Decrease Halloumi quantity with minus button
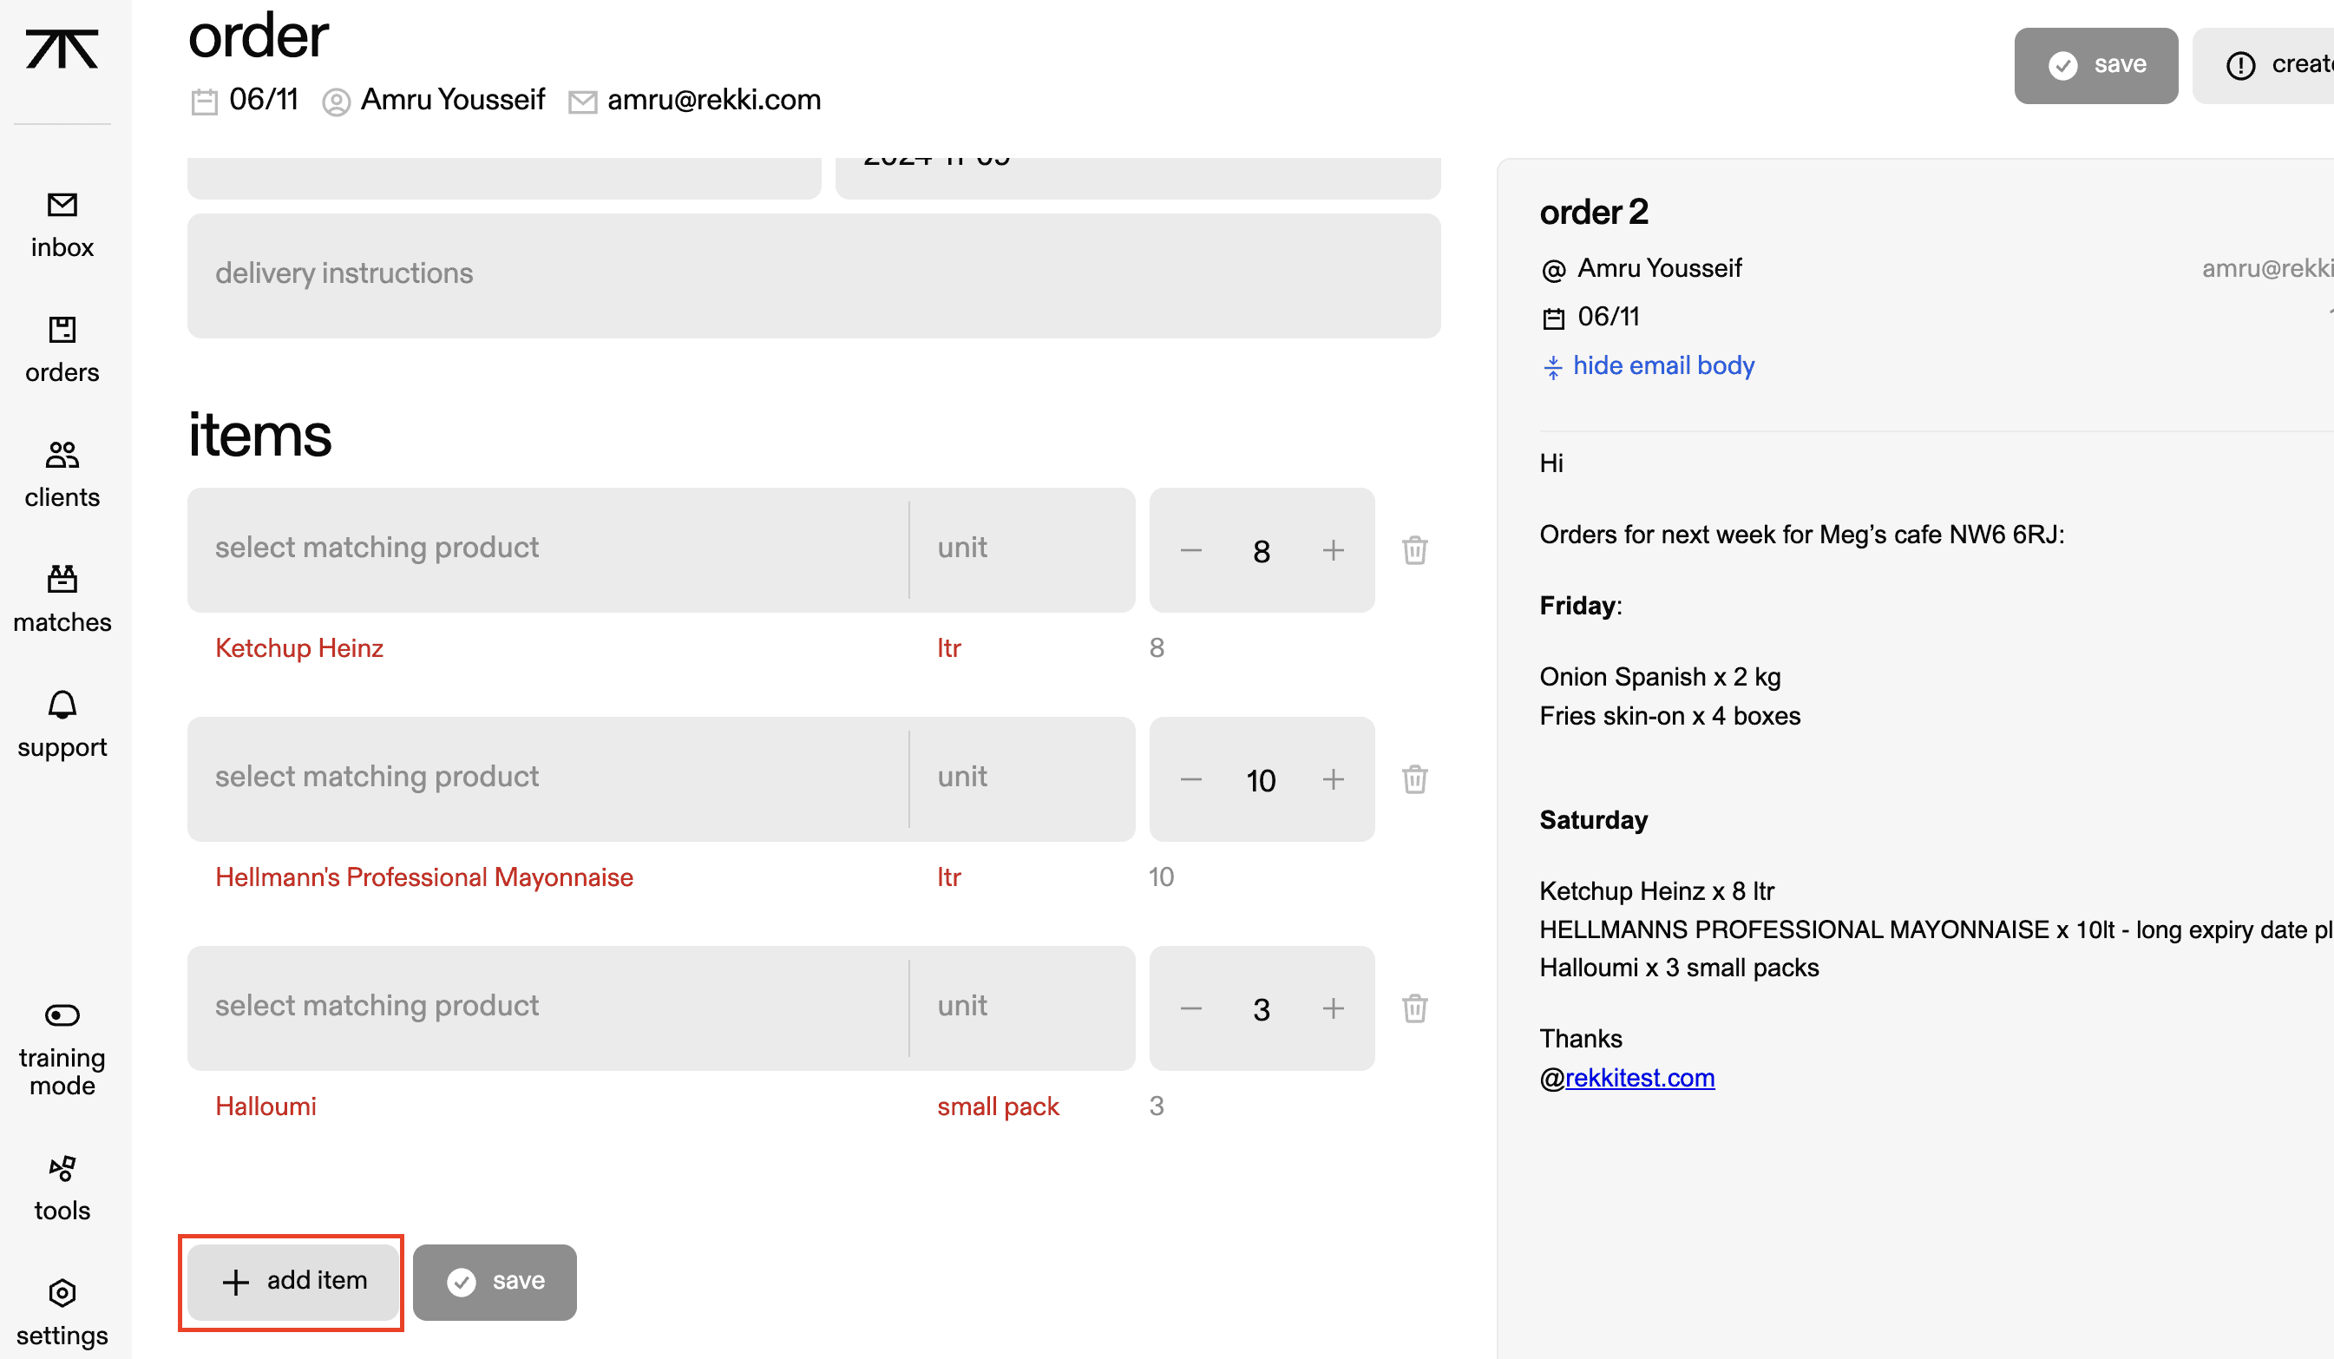 1191,1008
